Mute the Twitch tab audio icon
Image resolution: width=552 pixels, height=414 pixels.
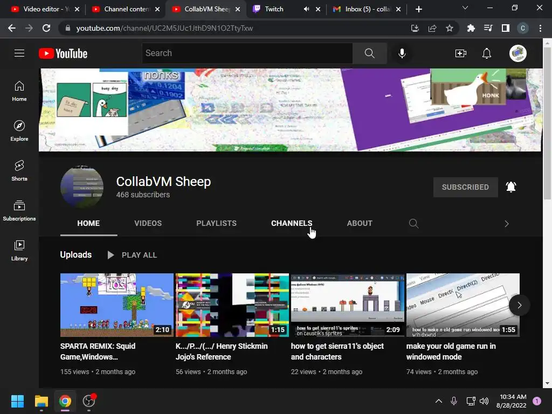click(x=306, y=9)
